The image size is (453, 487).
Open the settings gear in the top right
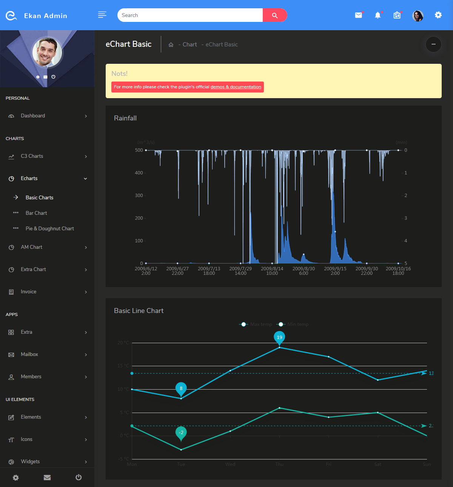point(438,15)
